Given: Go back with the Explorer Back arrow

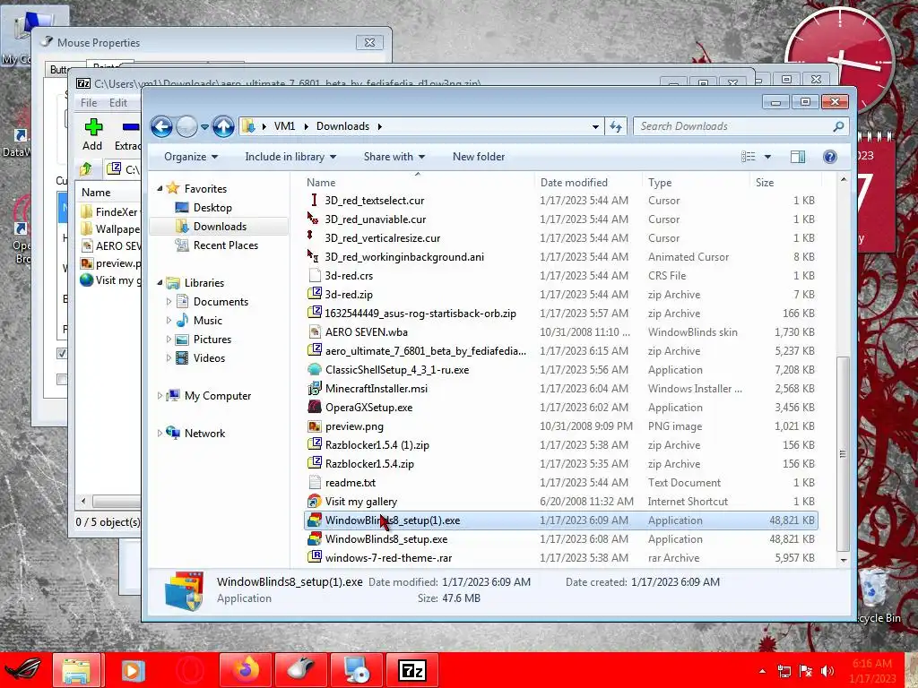Looking at the screenshot, I should coord(161,126).
